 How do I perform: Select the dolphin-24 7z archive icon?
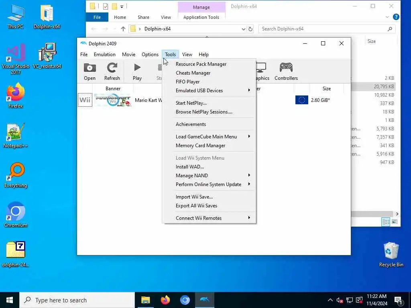tap(16, 254)
